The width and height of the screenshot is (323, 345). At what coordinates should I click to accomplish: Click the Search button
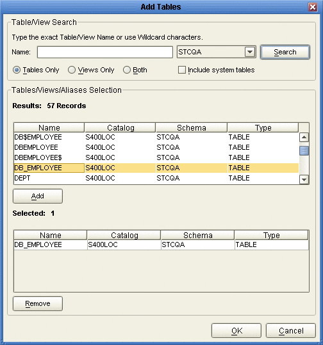coord(285,52)
